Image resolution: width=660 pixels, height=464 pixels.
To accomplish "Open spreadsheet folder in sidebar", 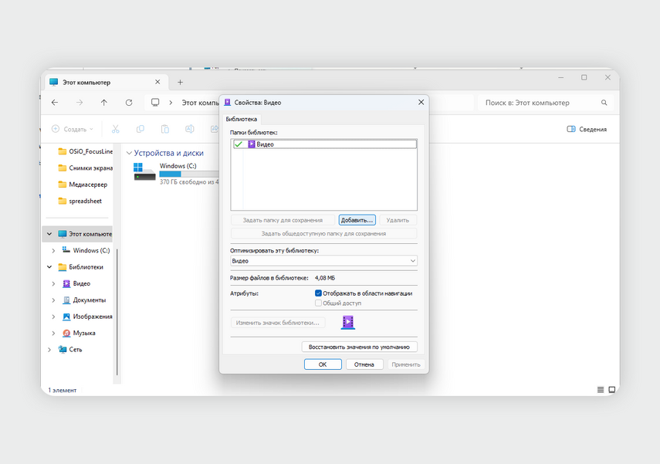I will tap(80, 201).
